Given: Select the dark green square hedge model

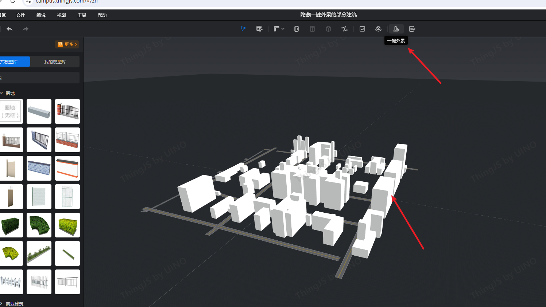Looking at the screenshot, I should coord(11,225).
